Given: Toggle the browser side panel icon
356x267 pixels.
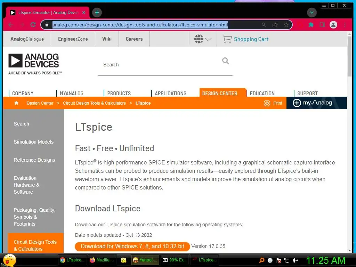Looking at the screenshot, I should [322, 25].
